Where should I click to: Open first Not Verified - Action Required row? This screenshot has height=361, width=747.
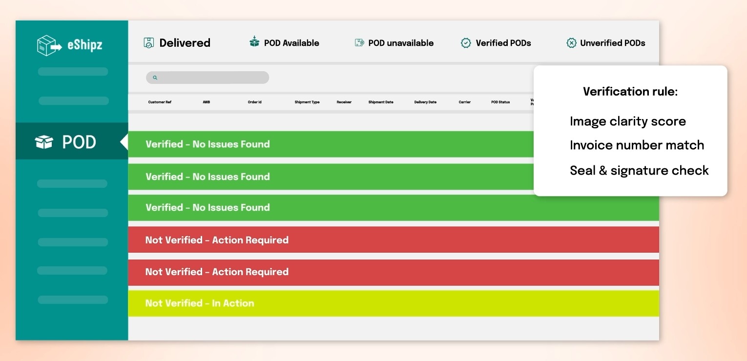coord(217,240)
